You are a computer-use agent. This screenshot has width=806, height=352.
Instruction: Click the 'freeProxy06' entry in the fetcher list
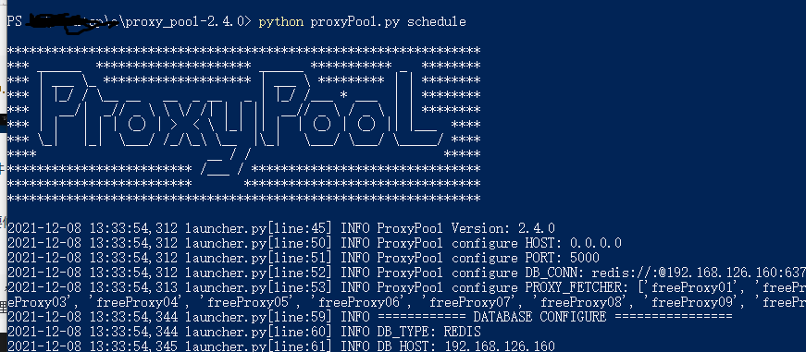(359, 302)
